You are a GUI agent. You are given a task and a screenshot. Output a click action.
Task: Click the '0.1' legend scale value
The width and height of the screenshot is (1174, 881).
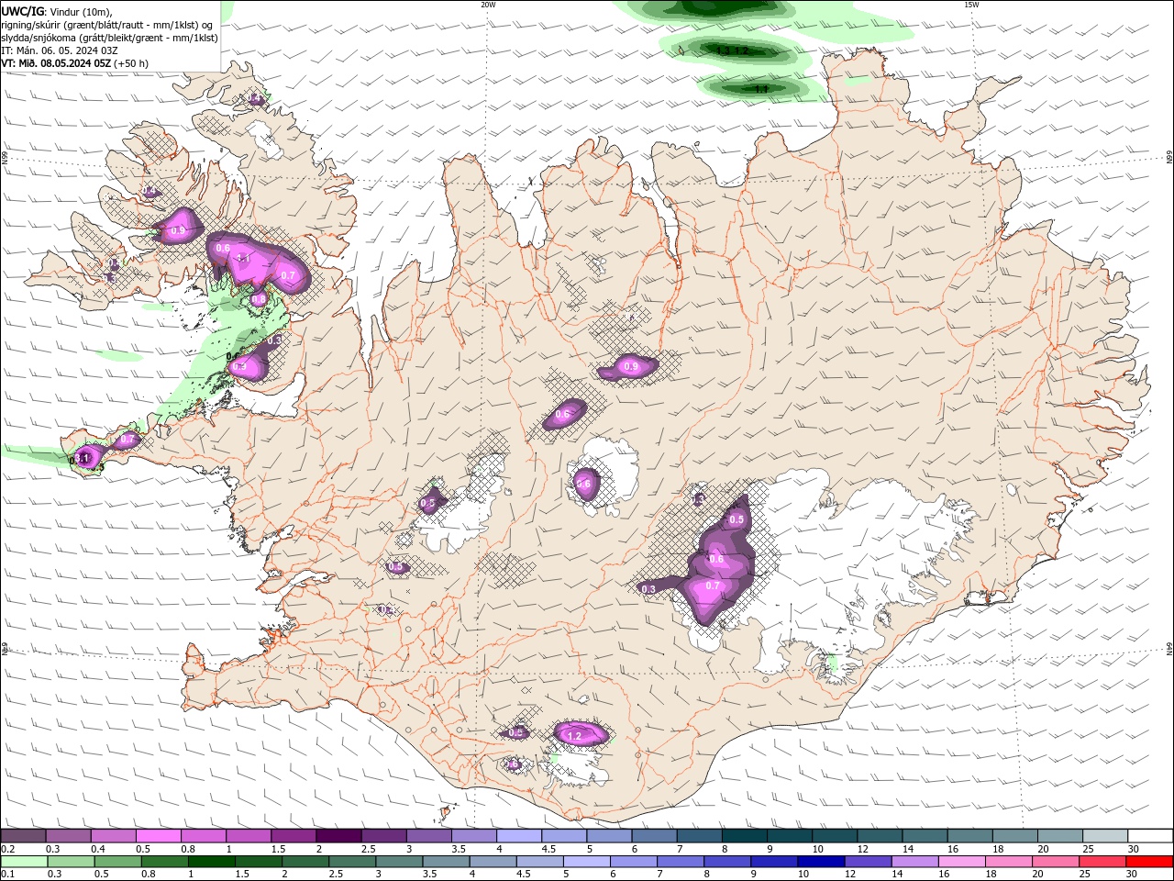pyautogui.click(x=7, y=874)
